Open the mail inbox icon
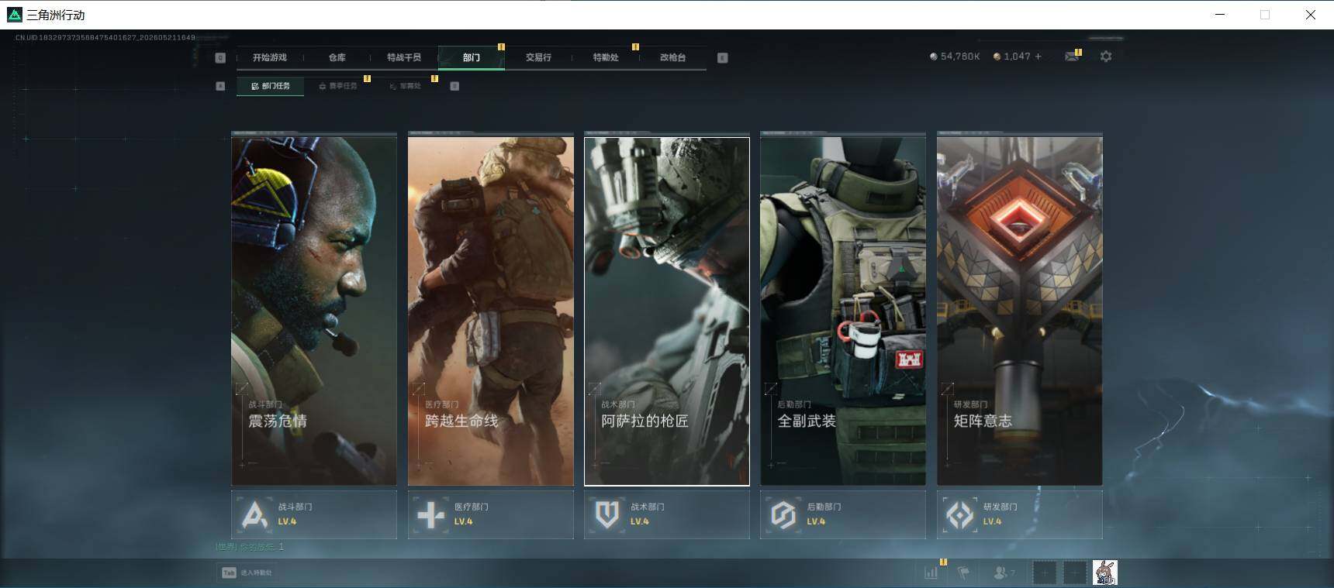This screenshot has height=588, width=1334. coord(1072,57)
